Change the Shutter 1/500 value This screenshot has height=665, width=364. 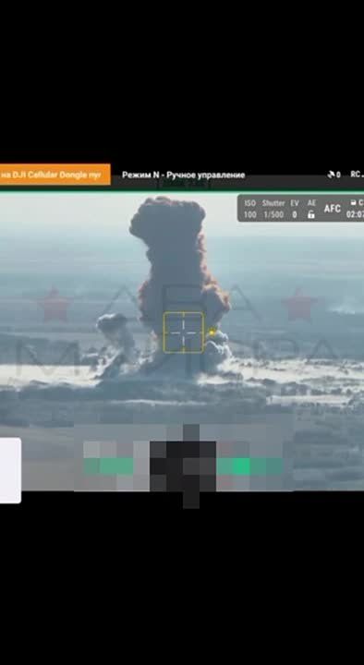point(273,209)
